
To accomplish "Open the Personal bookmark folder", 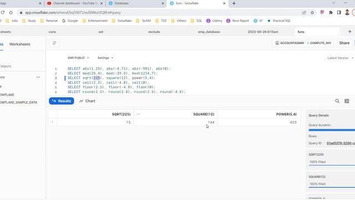I will pyautogui.click(x=49, y=21).
